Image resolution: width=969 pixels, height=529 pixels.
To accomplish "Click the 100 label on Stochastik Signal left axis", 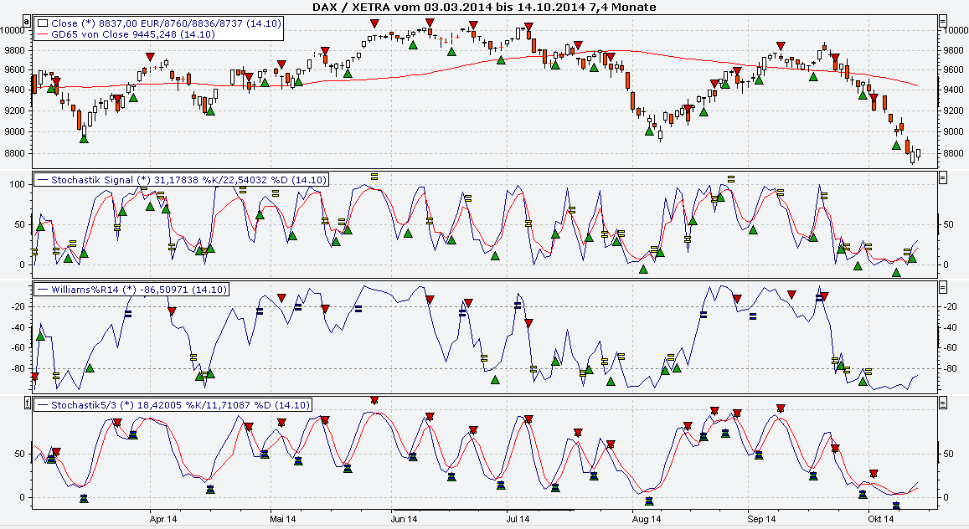I will pyautogui.click(x=18, y=184).
